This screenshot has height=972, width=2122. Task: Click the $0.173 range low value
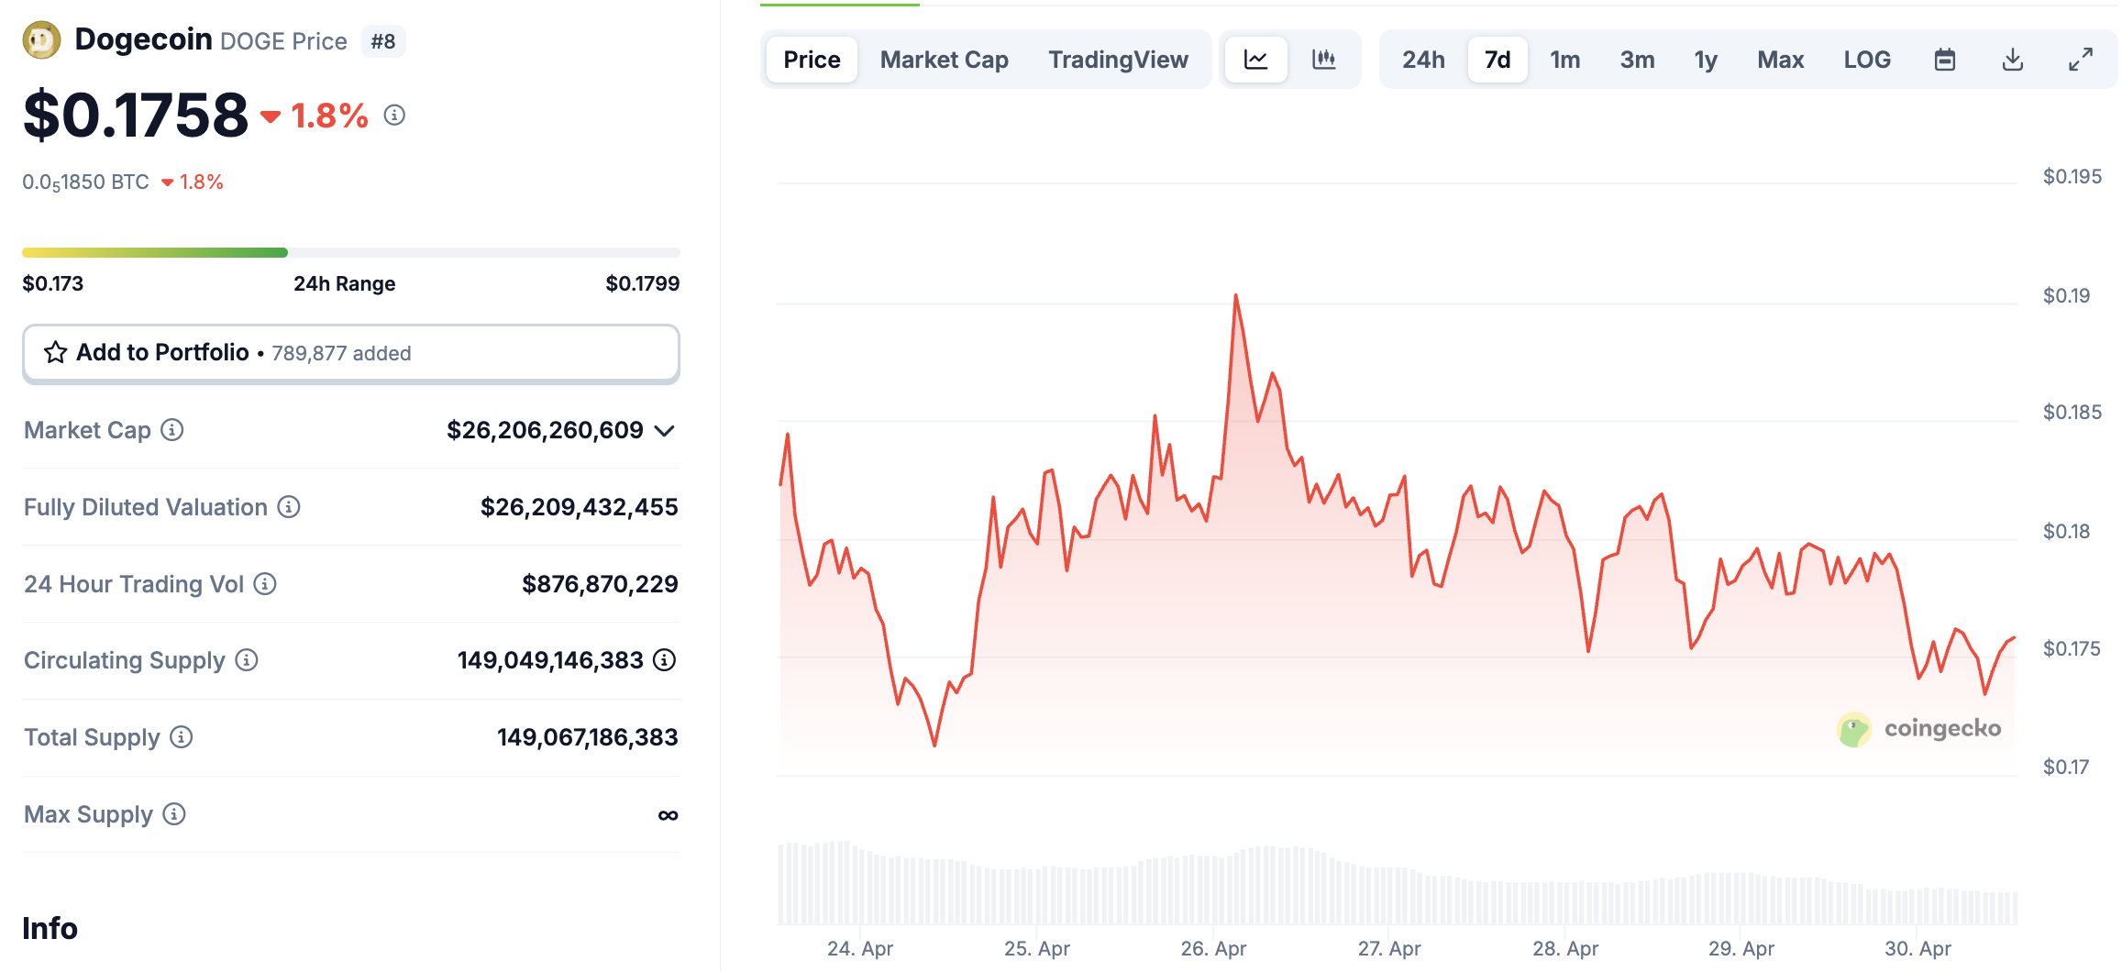(x=53, y=283)
